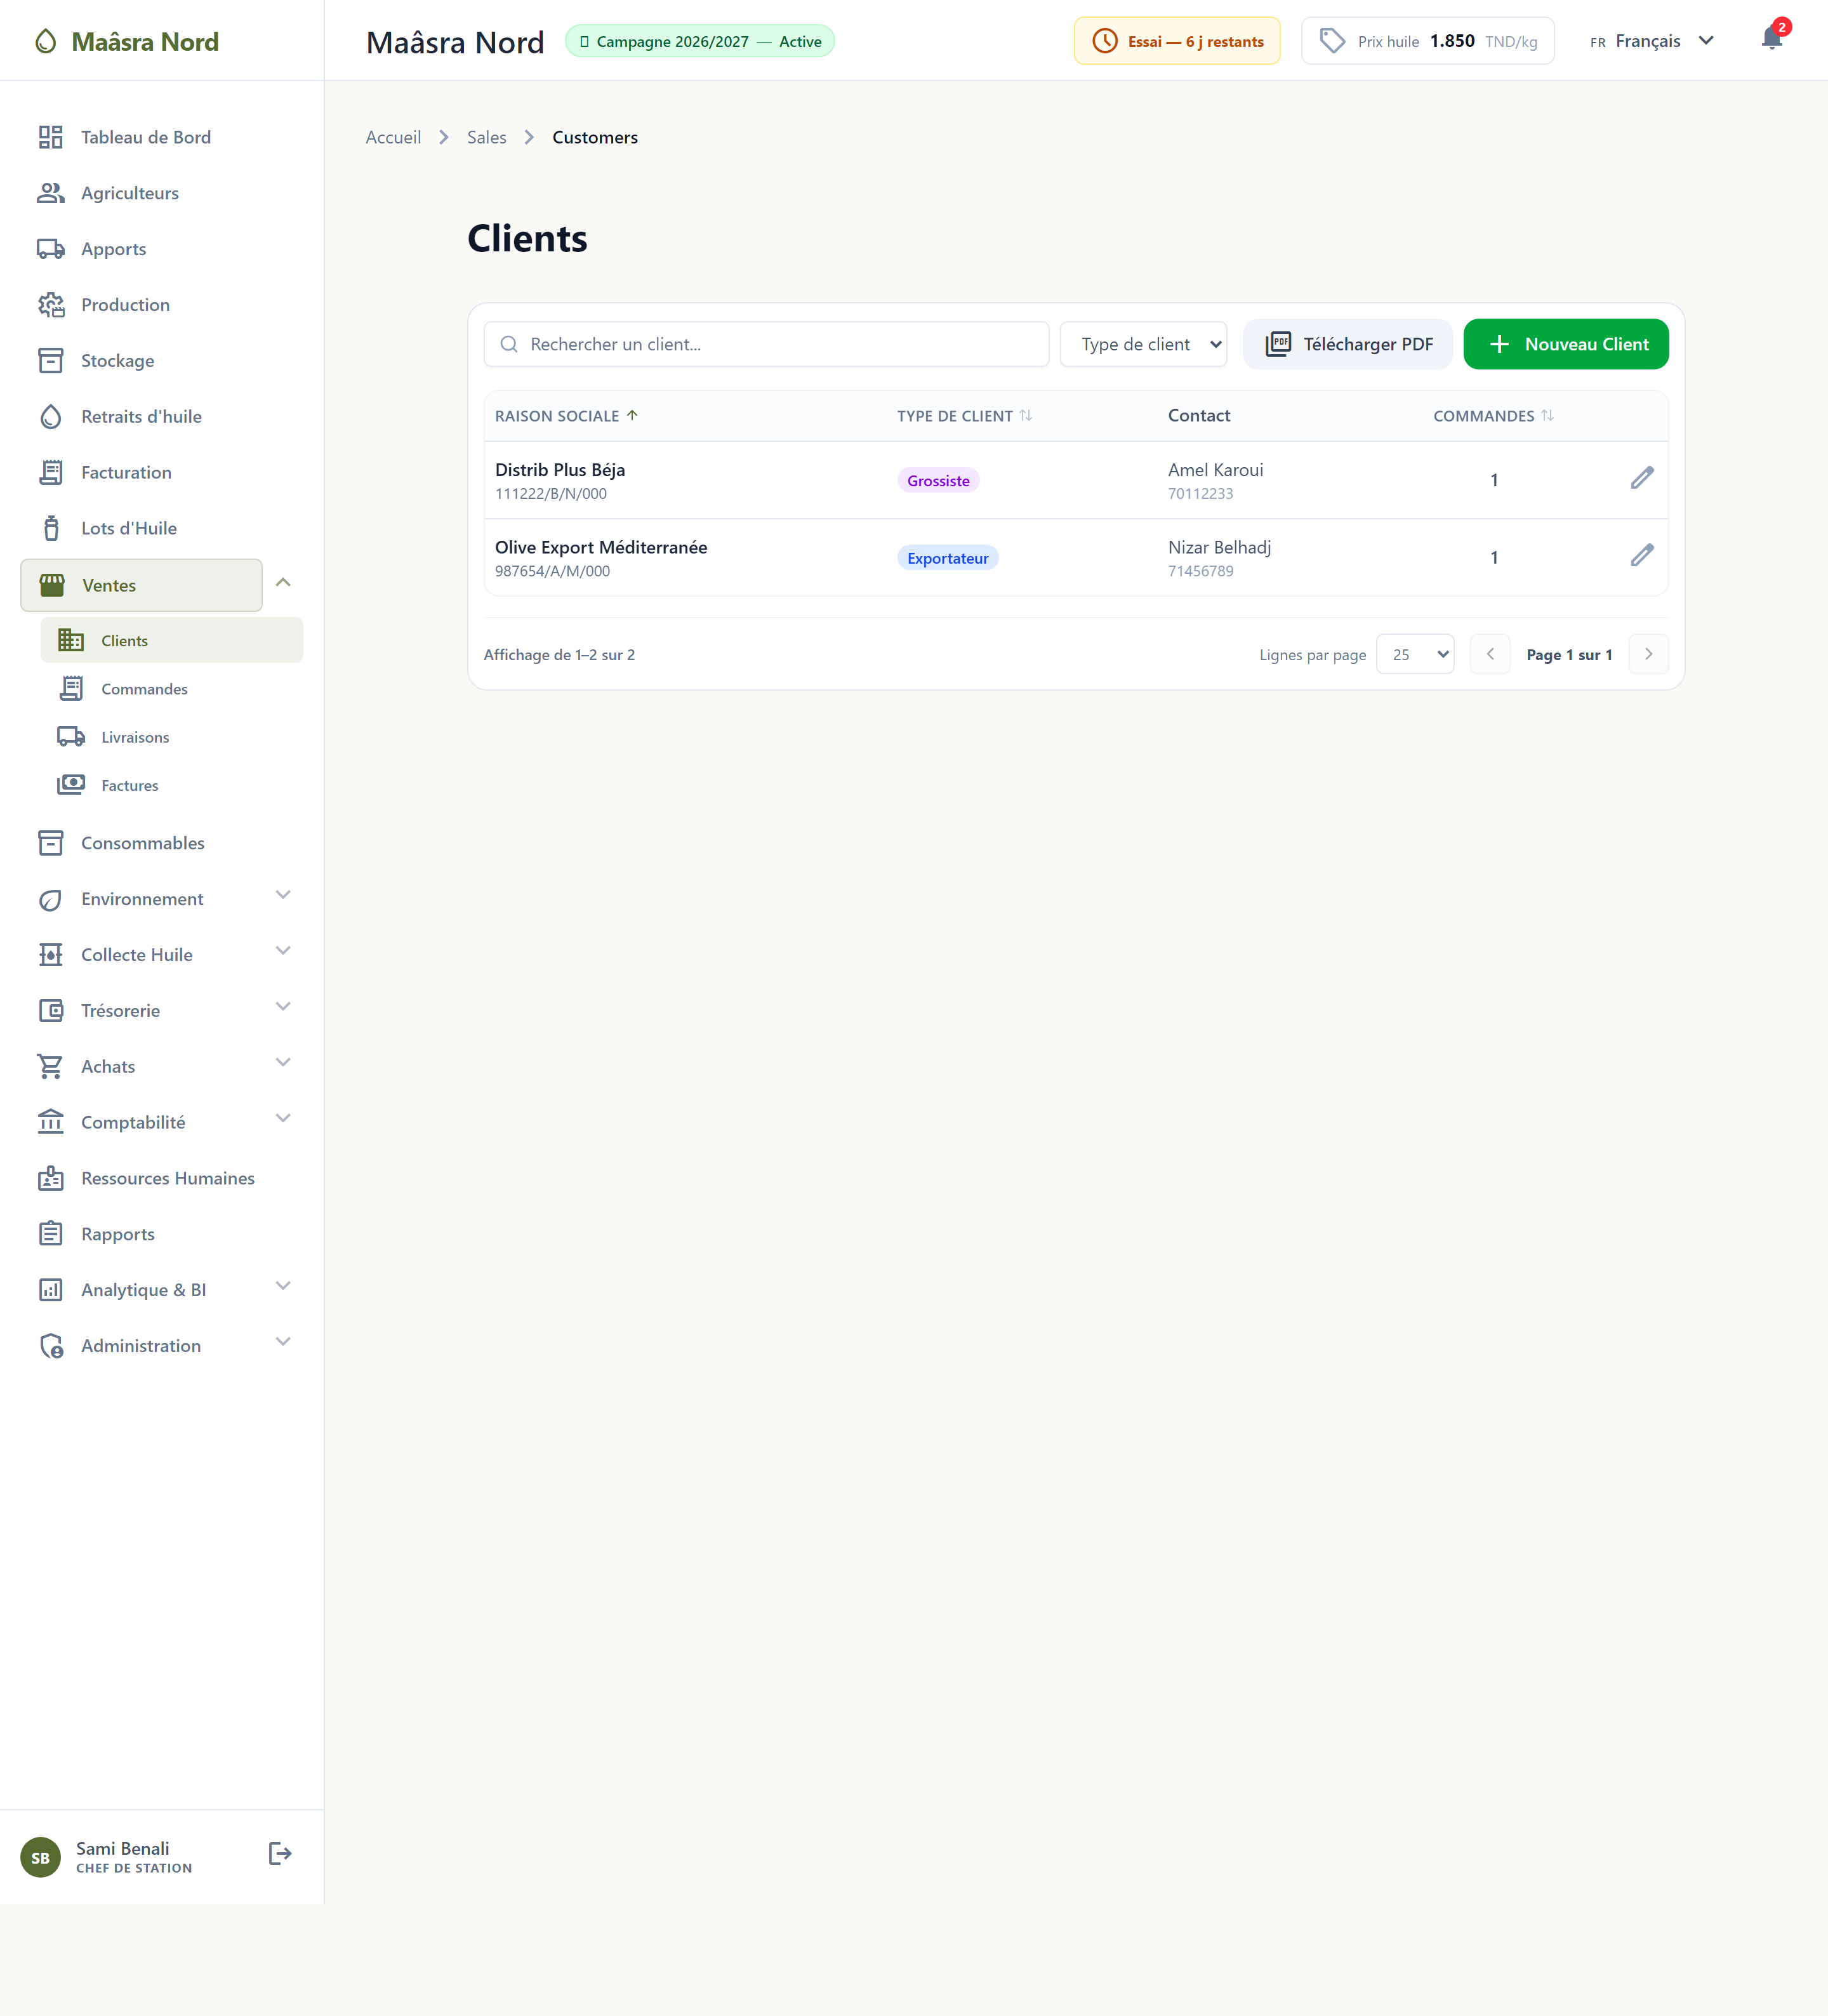The image size is (1828, 2016).
Task: Edit the Olive Export Méditerranée client row
Action: (1641, 556)
